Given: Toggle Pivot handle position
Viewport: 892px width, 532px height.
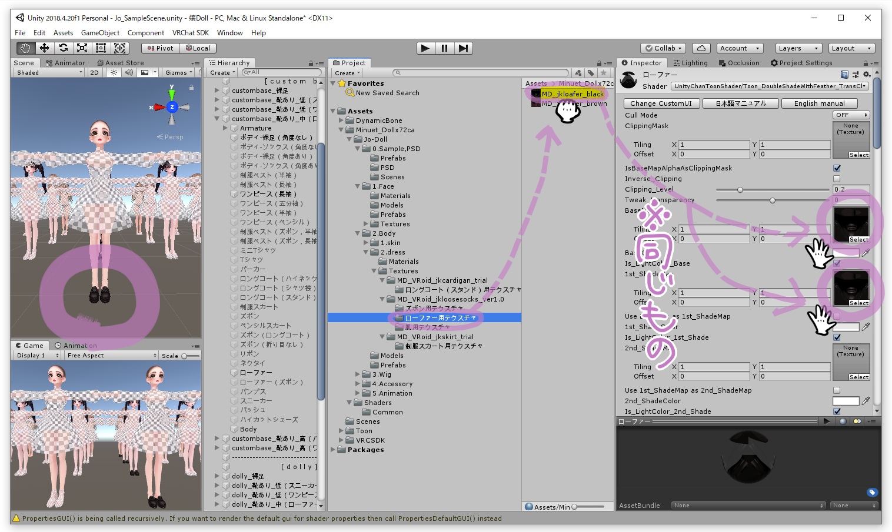Looking at the screenshot, I should click(x=161, y=48).
